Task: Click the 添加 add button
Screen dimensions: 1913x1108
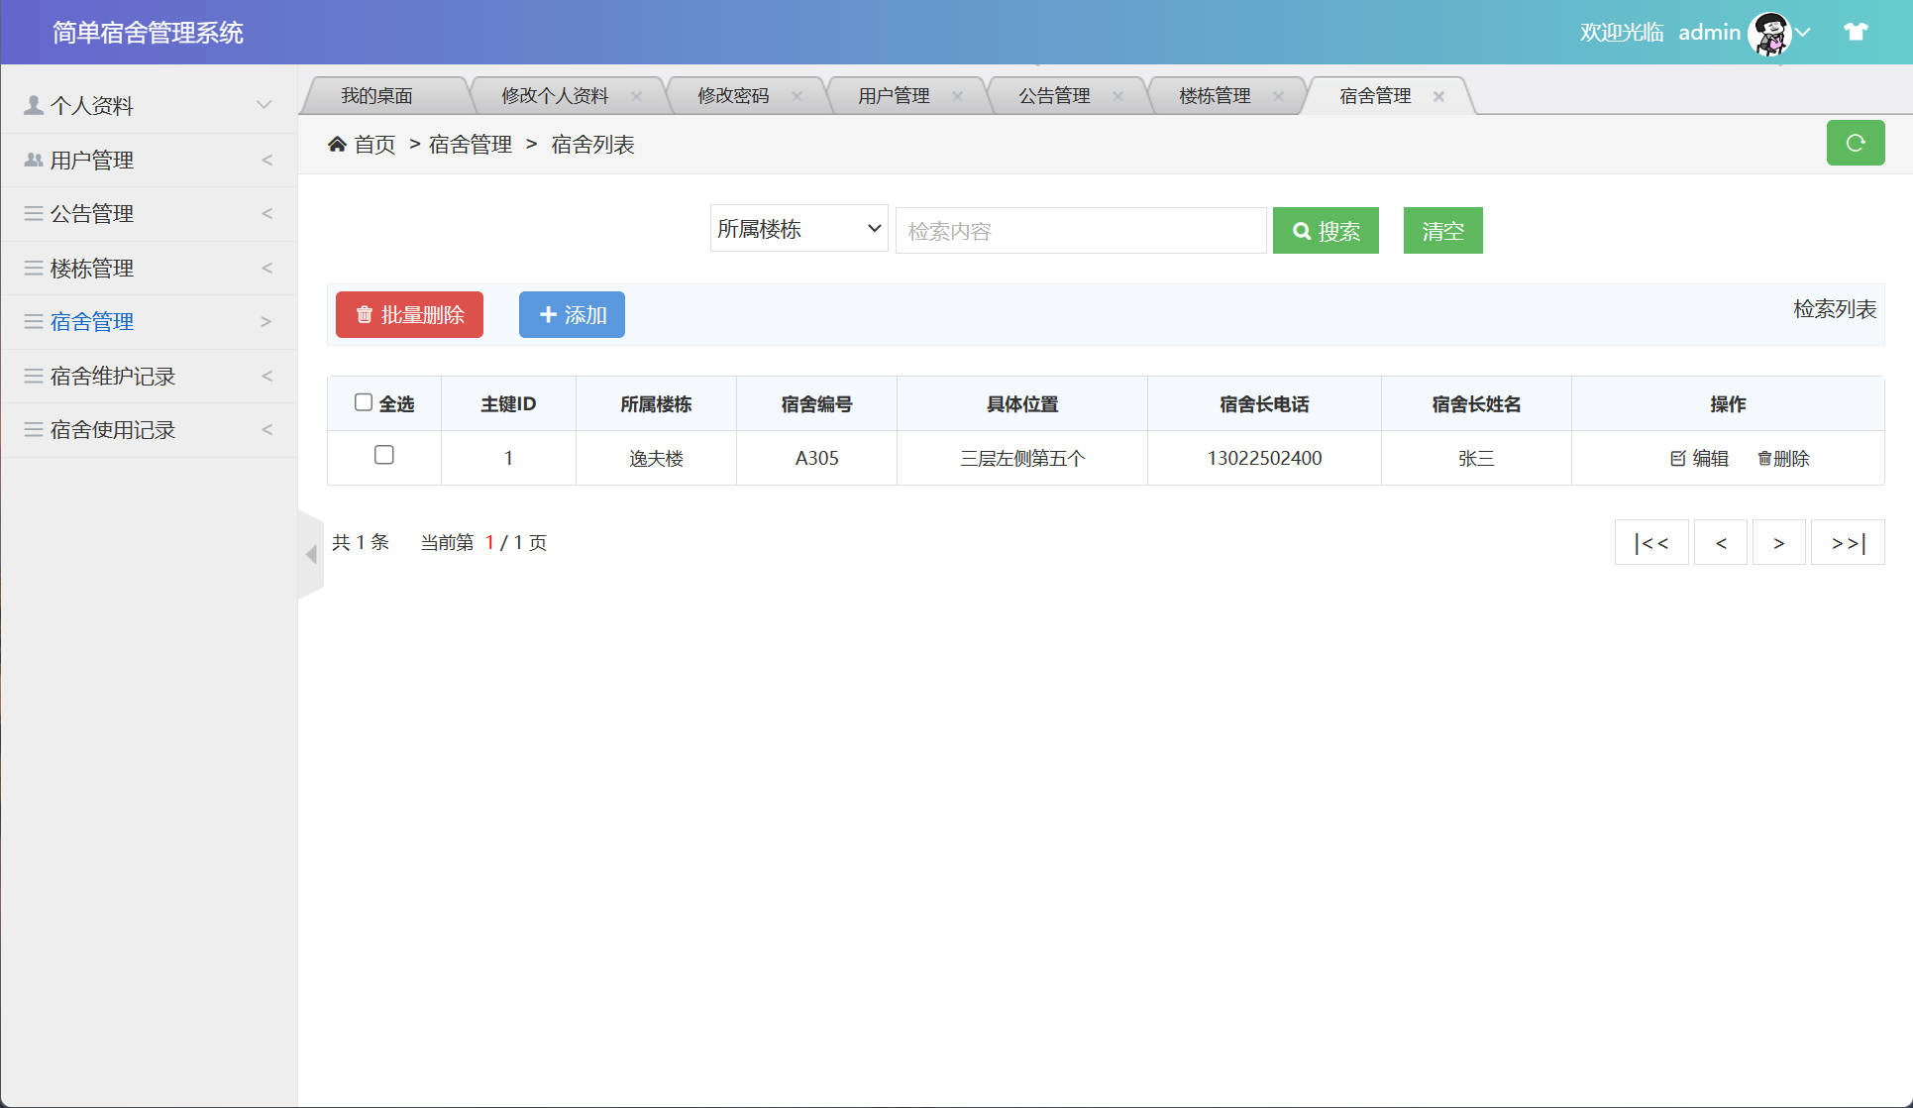Action: click(572, 314)
